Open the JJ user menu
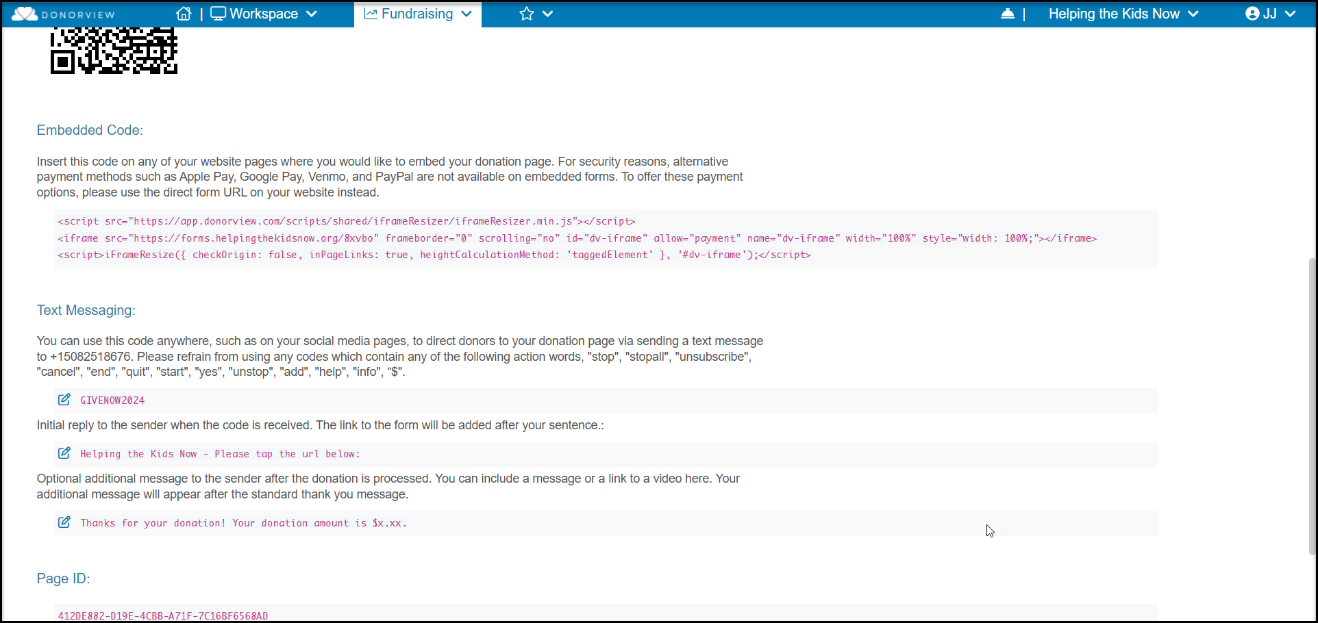 tap(1270, 14)
